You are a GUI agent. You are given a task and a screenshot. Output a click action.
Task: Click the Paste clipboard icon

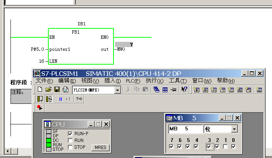145,89
